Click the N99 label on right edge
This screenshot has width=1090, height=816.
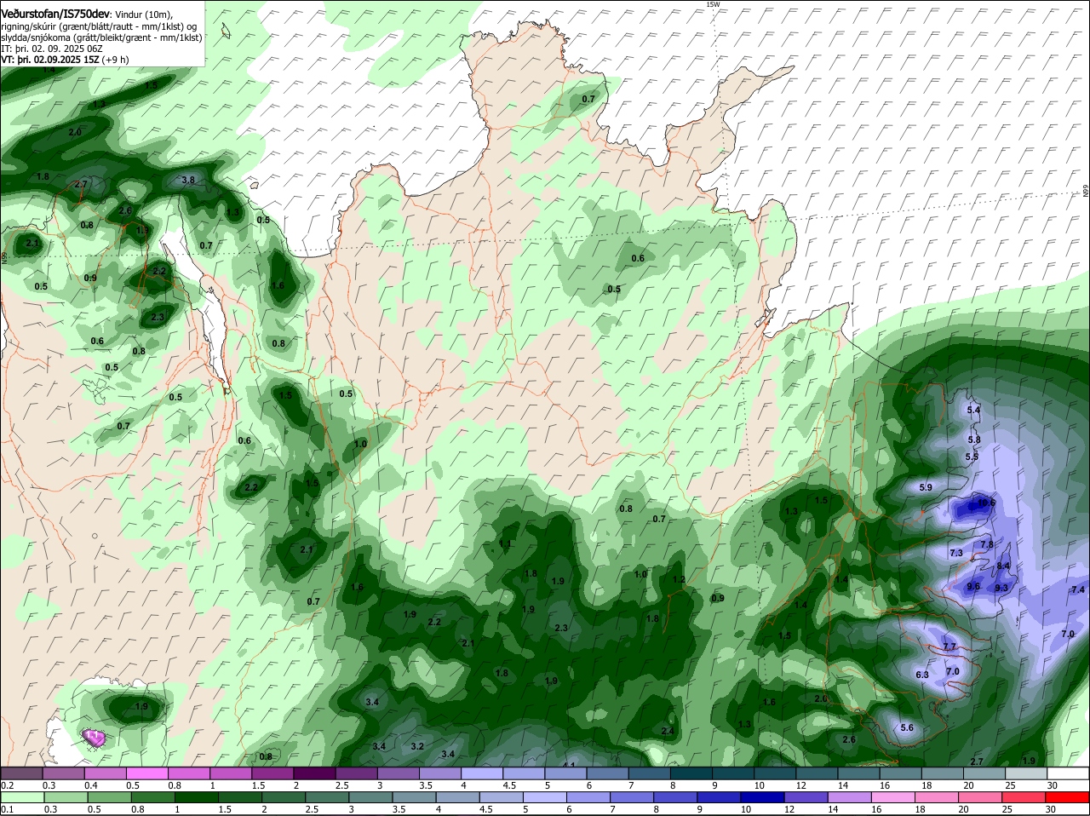[x=1086, y=192]
